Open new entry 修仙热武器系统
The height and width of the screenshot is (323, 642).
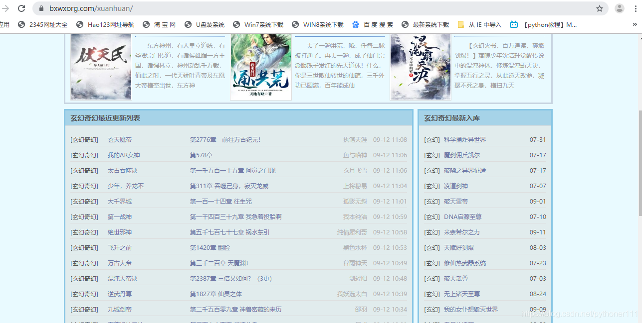(465, 263)
